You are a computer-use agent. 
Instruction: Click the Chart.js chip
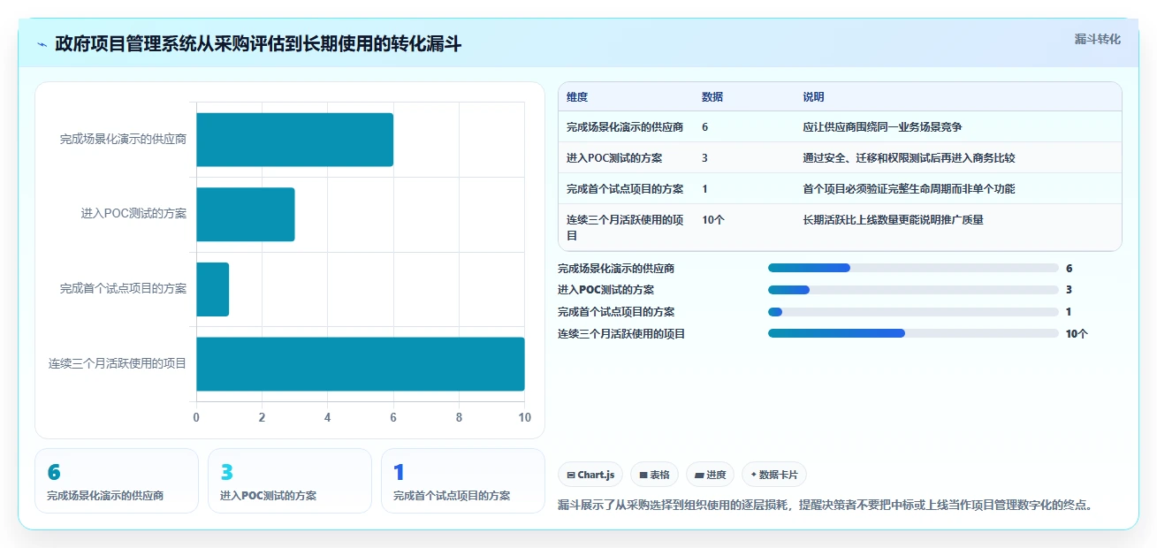point(590,475)
